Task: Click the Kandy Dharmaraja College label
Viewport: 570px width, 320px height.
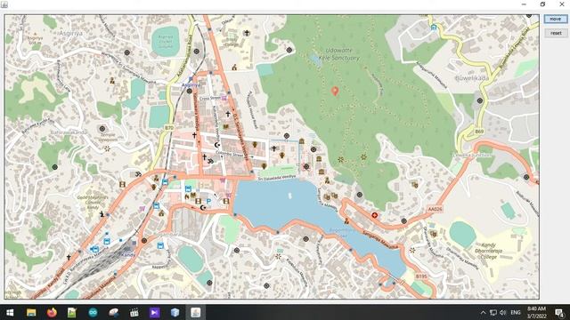Action: point(488,251)
